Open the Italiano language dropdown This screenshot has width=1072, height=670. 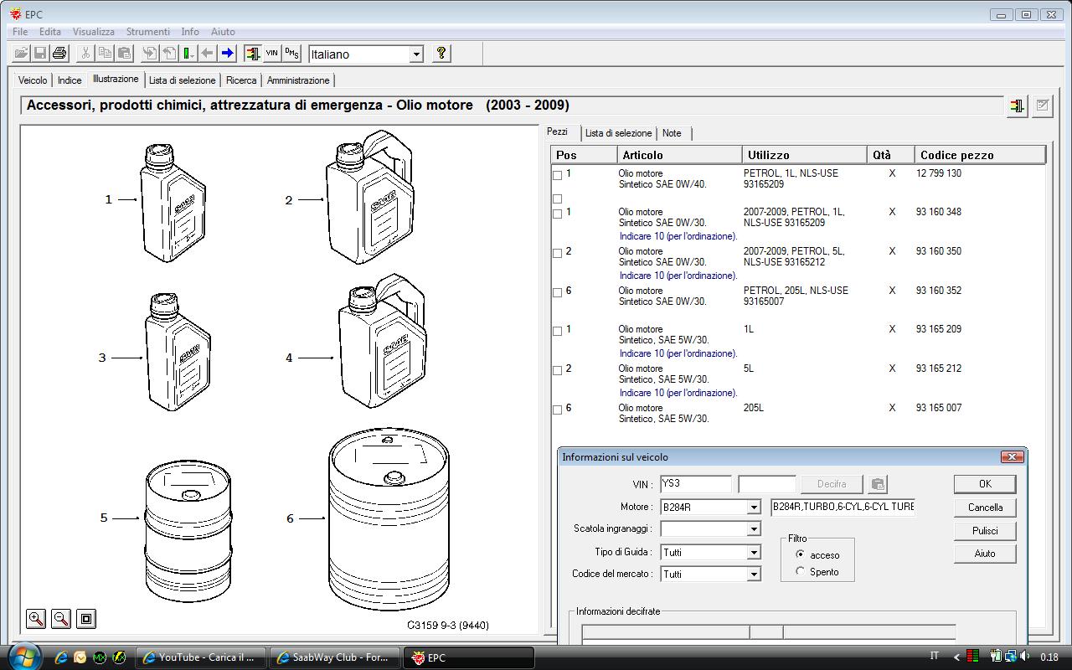point(416,54)
